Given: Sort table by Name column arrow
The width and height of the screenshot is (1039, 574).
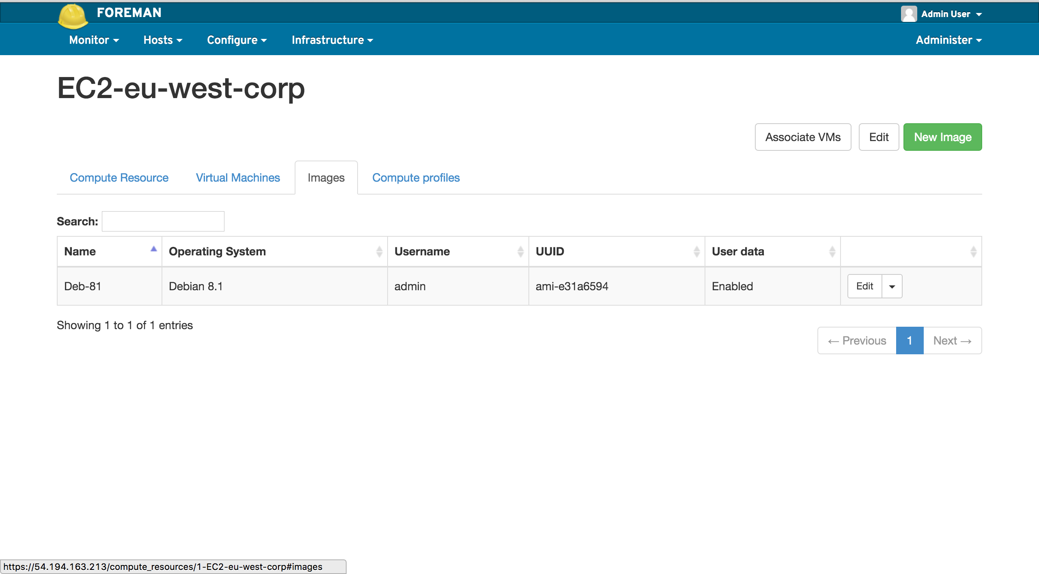Looking at the screenshot, I should (153, 249).
